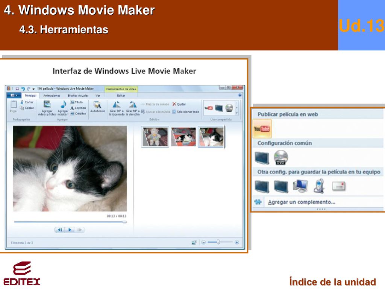Click the save icon in the quick access bar
The width and height of the screenshot is (385, 289).
click(x=17, y=88)
